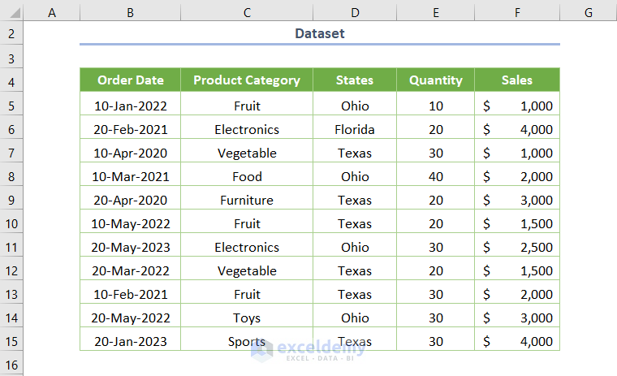
Task: Select the Sports category cell
Action: [x=247, y=341]
